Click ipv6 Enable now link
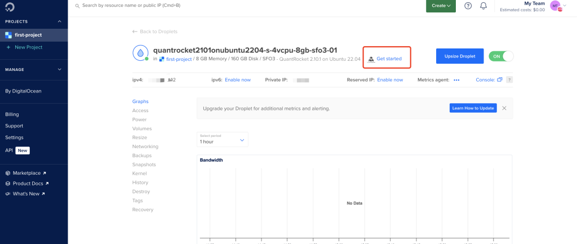577x244 pixels. coord(238,80)
